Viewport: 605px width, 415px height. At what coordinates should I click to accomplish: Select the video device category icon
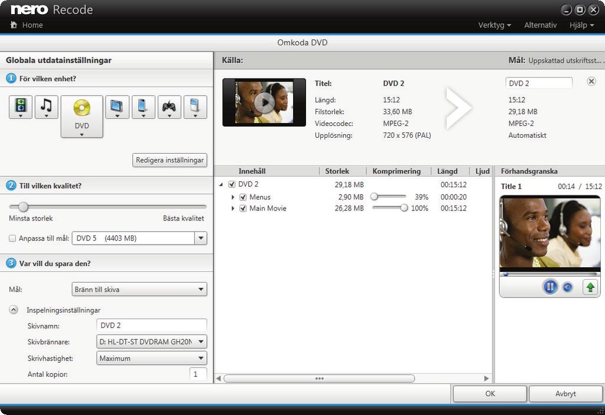[21, 107]
